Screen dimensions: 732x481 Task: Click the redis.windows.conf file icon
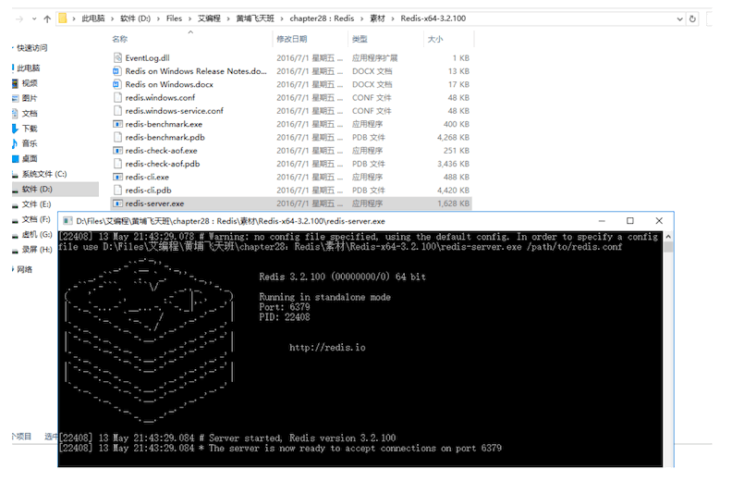[117, 98]
